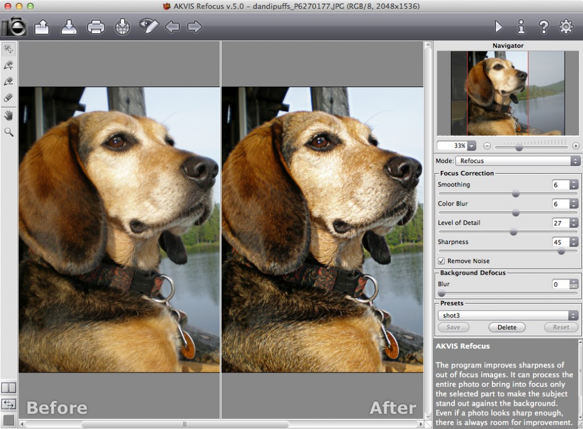Click the Smoothing value stepper

point(573,185)
